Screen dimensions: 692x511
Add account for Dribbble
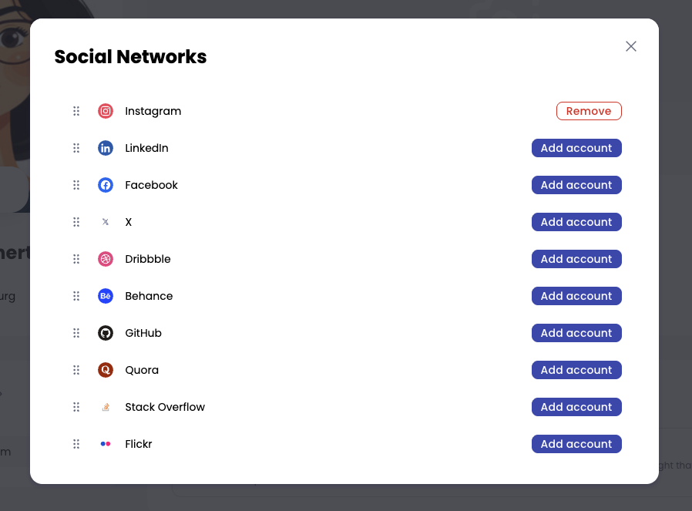click(576, 259)
